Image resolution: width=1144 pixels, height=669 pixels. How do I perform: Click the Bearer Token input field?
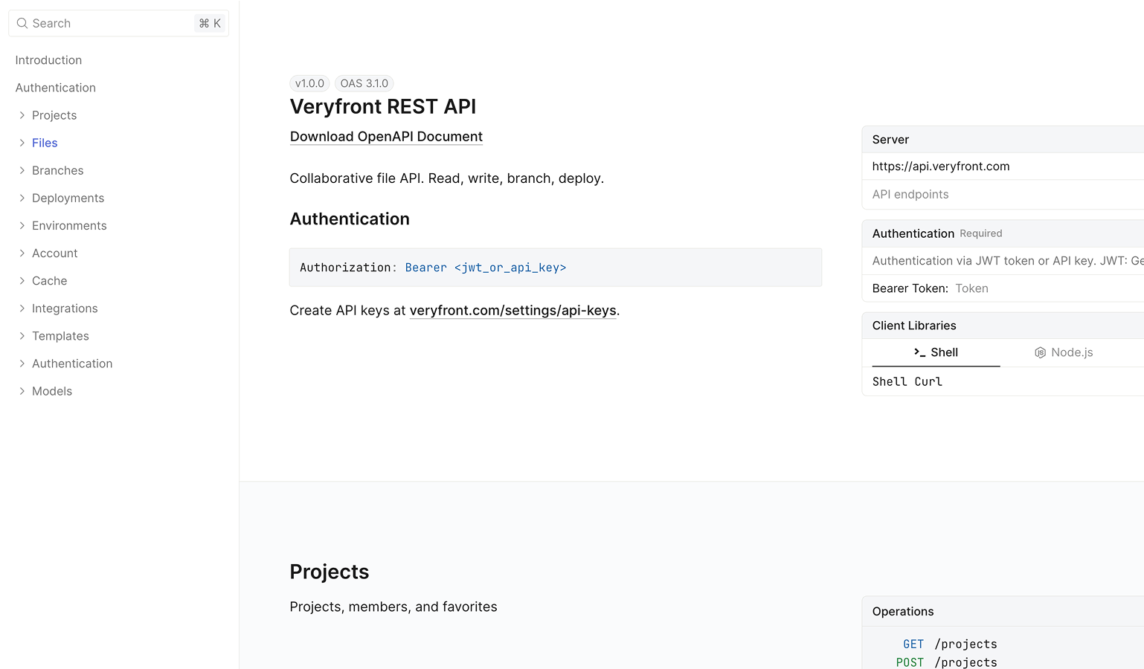(x=1041, y=288)
